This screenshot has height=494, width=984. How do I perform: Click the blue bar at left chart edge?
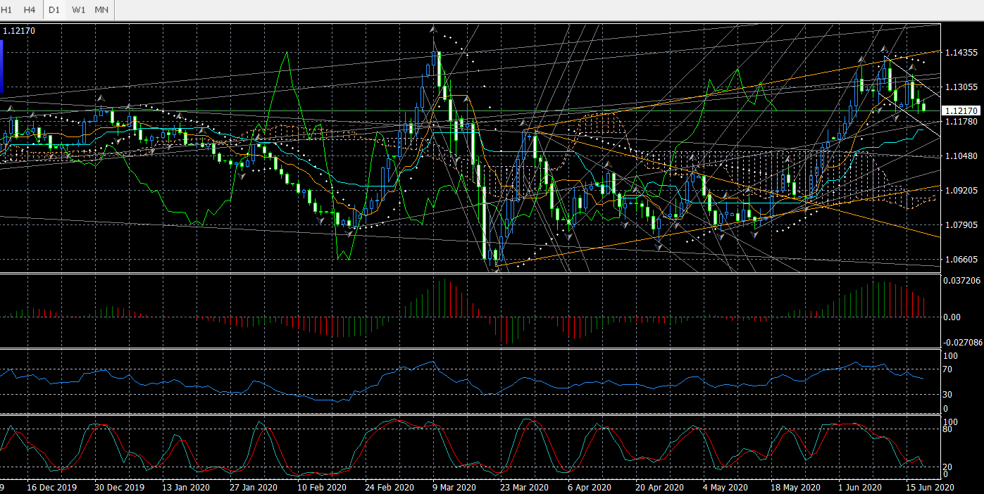(x=1, y=65)
